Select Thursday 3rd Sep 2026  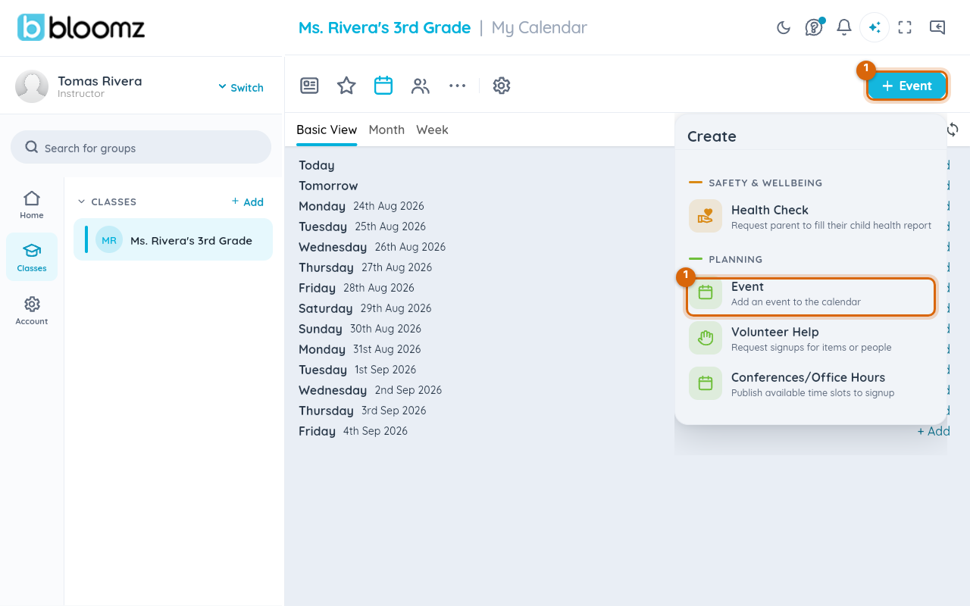pos(362,411)
